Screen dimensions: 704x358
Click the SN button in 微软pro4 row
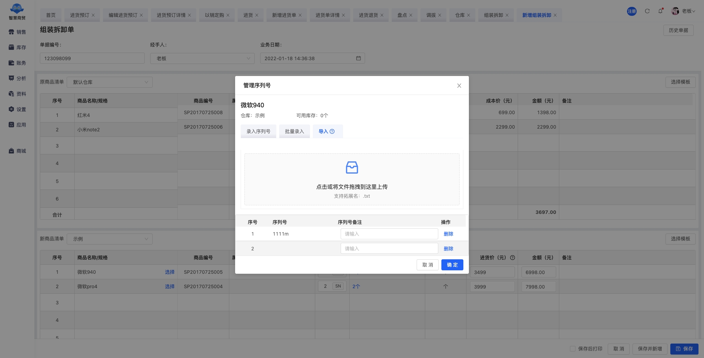pos(338,286)
